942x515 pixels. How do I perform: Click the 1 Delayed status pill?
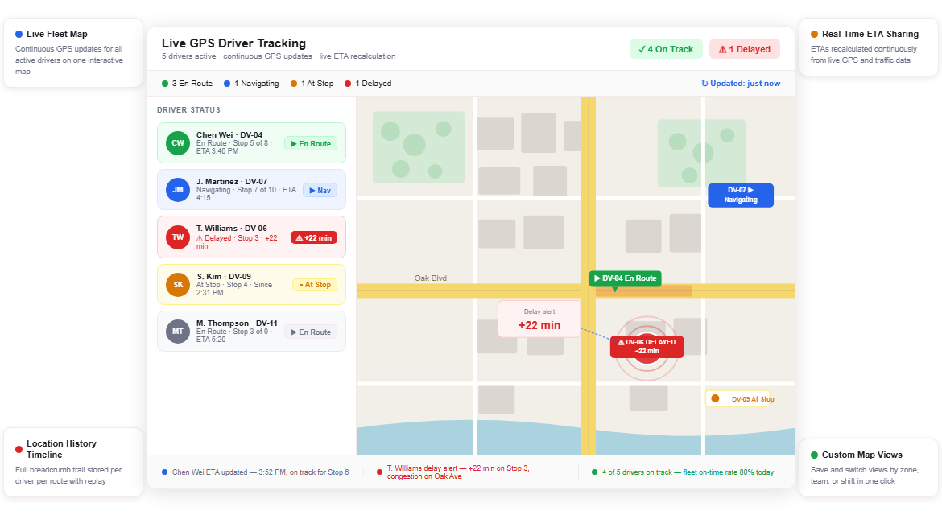[745, 49]
